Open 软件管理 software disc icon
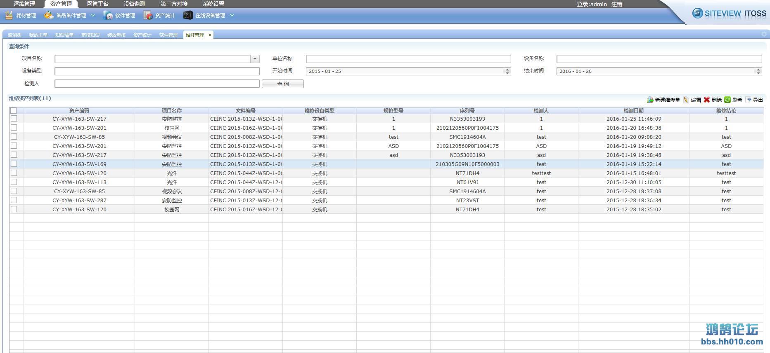This screenshot has width=770, height=353. 108,15
